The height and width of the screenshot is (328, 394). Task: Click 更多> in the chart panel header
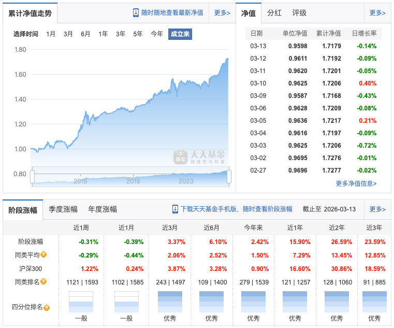(x=222, y=13)
